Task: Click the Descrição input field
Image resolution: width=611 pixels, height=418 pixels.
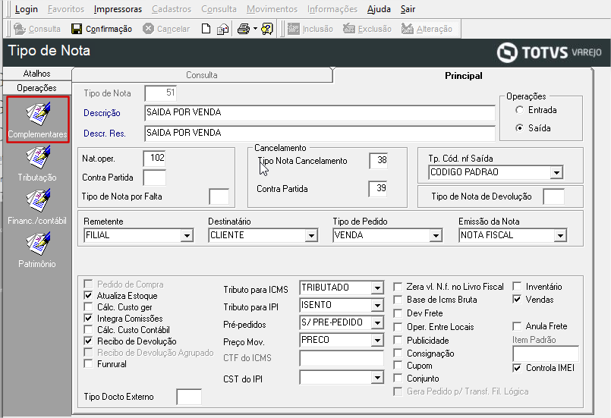Action: tap(320, 112)
